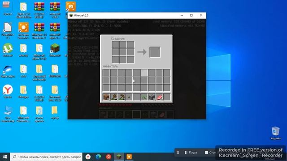The image size is (287, 161).
Task: Open the Windows Start menu
Action: pyautogui.click(x=5, y=157)
